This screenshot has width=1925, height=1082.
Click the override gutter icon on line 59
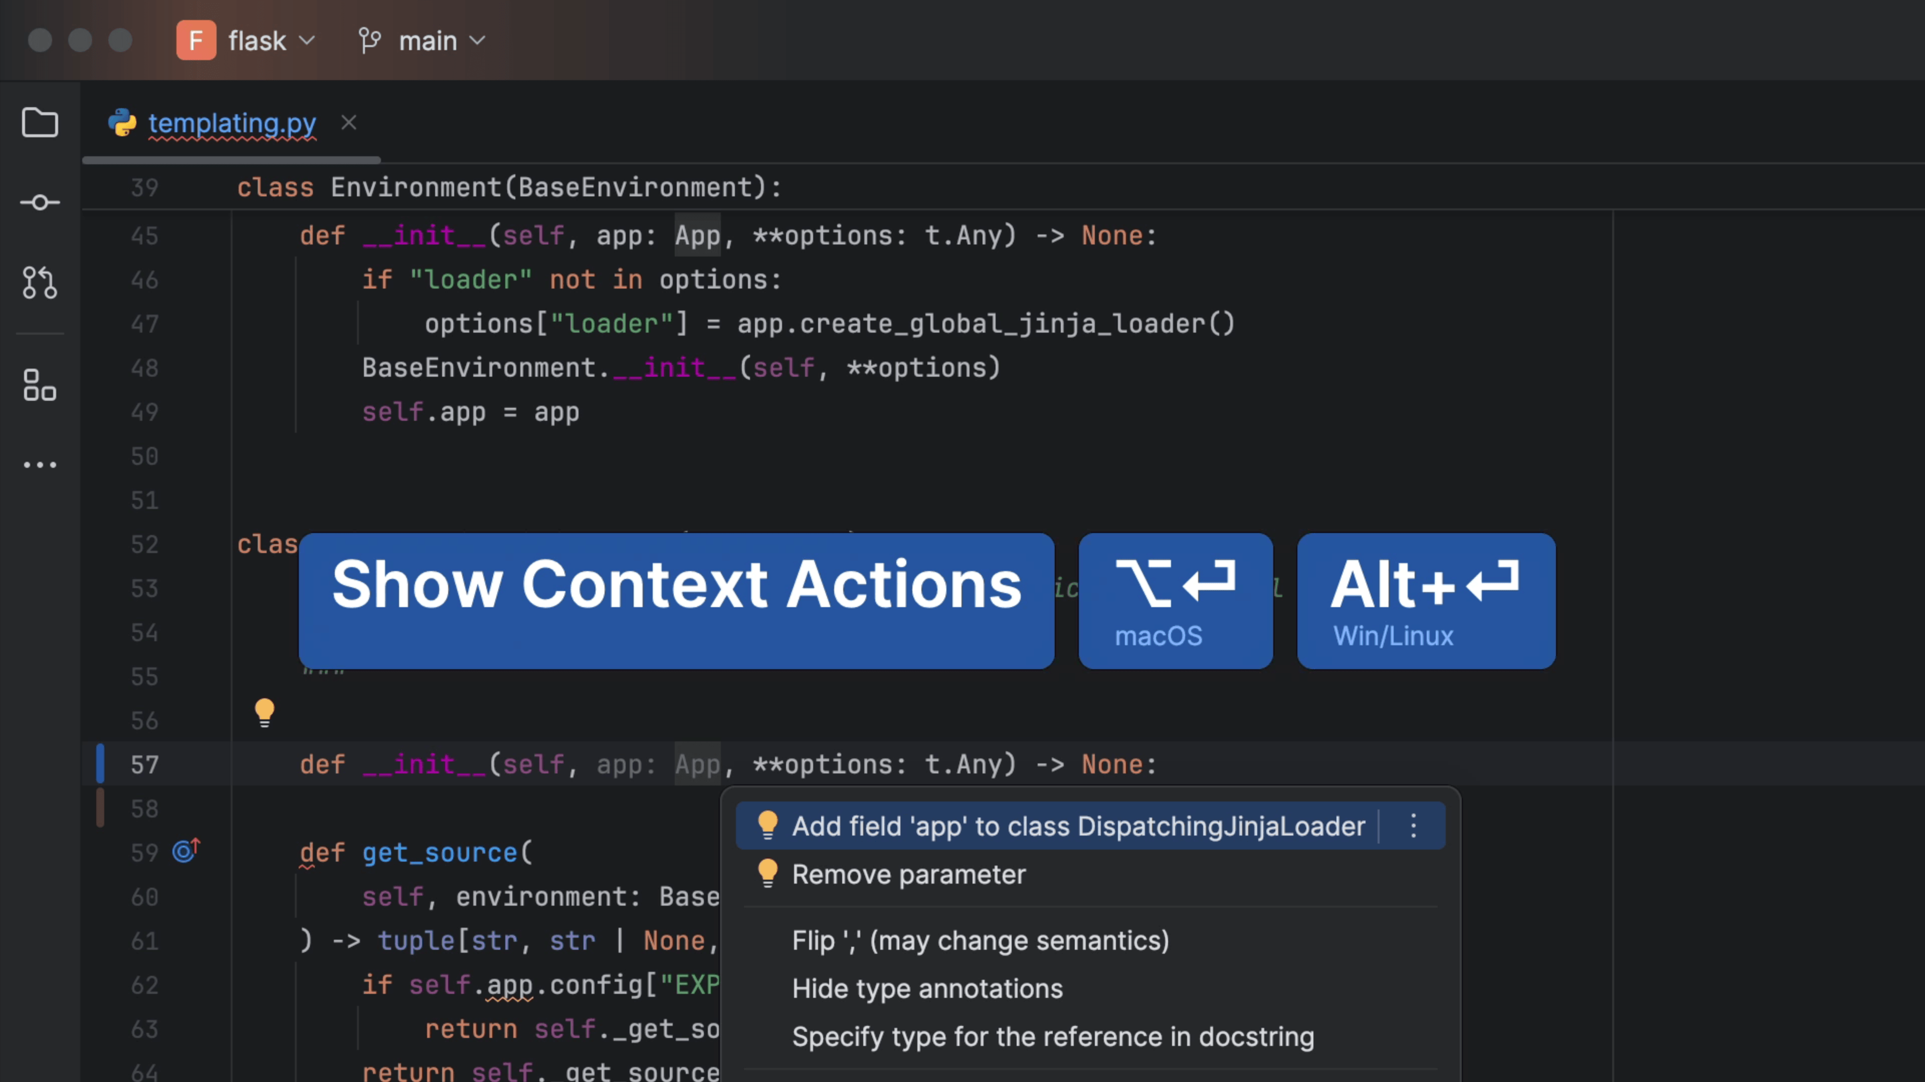click(186, 851)
